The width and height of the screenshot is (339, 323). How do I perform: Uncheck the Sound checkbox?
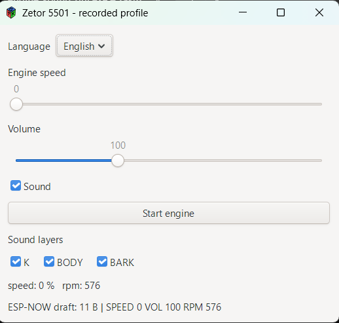(16, 185)
